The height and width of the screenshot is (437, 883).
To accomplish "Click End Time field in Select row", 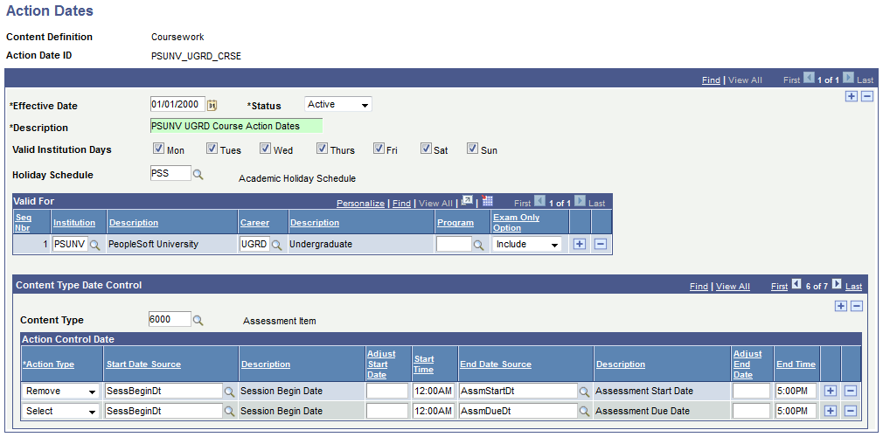I will [x=796, y=411].
